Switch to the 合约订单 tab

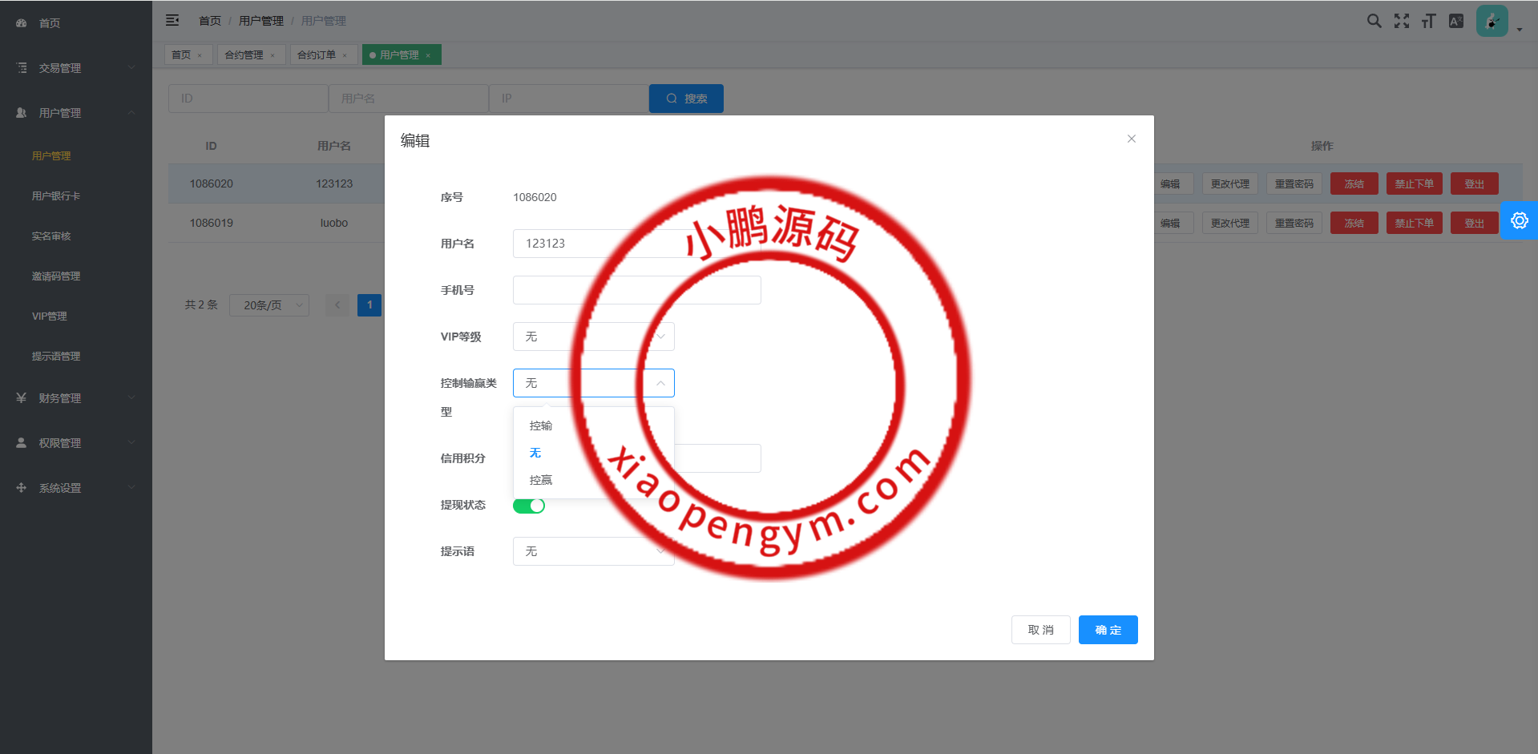(x=317, y=54)
